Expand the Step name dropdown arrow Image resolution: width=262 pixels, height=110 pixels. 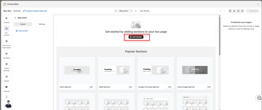132,11
